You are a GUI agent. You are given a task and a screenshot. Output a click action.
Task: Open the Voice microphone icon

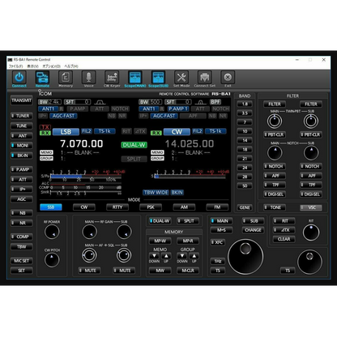(x=88, y=78)
